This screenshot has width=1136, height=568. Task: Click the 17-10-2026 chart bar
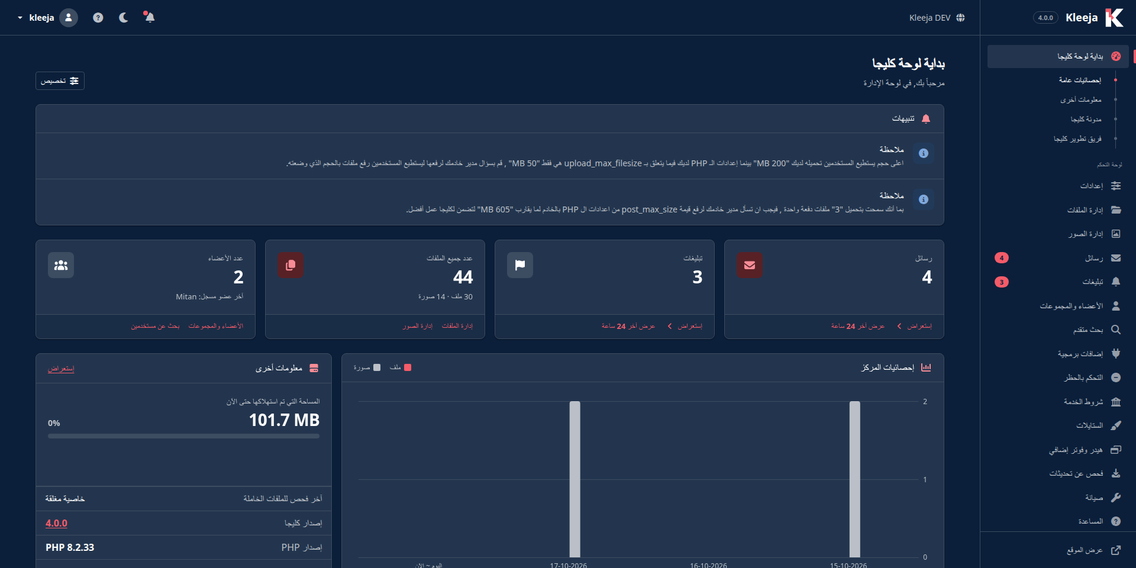point(575,479)
